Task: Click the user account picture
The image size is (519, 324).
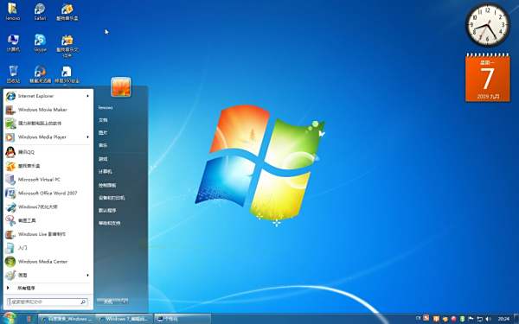Action: tap(121, 87)
